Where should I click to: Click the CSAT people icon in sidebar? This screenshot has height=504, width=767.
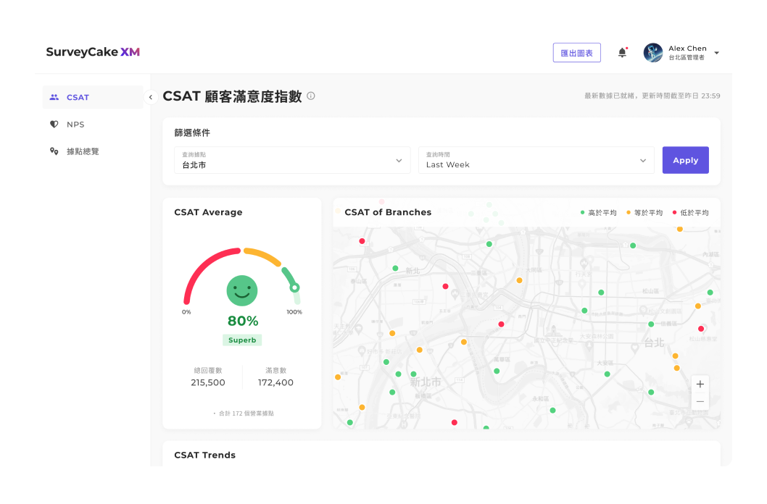[54, 97]
